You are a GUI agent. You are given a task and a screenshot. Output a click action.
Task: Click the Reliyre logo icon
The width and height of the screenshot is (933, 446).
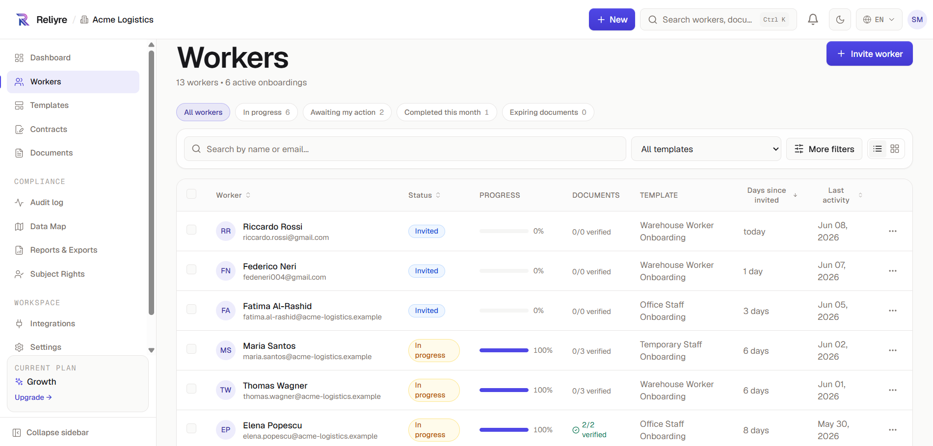pyautogui.click(x=23, y=20)
